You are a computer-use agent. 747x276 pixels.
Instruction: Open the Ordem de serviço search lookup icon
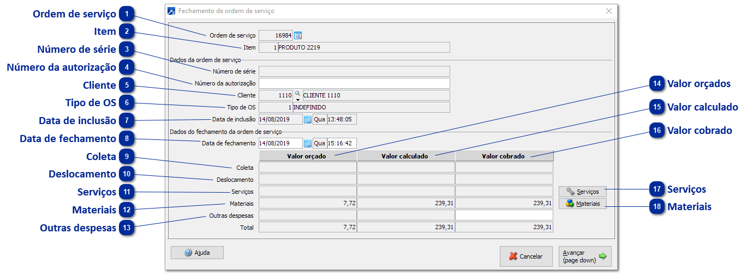298,35
